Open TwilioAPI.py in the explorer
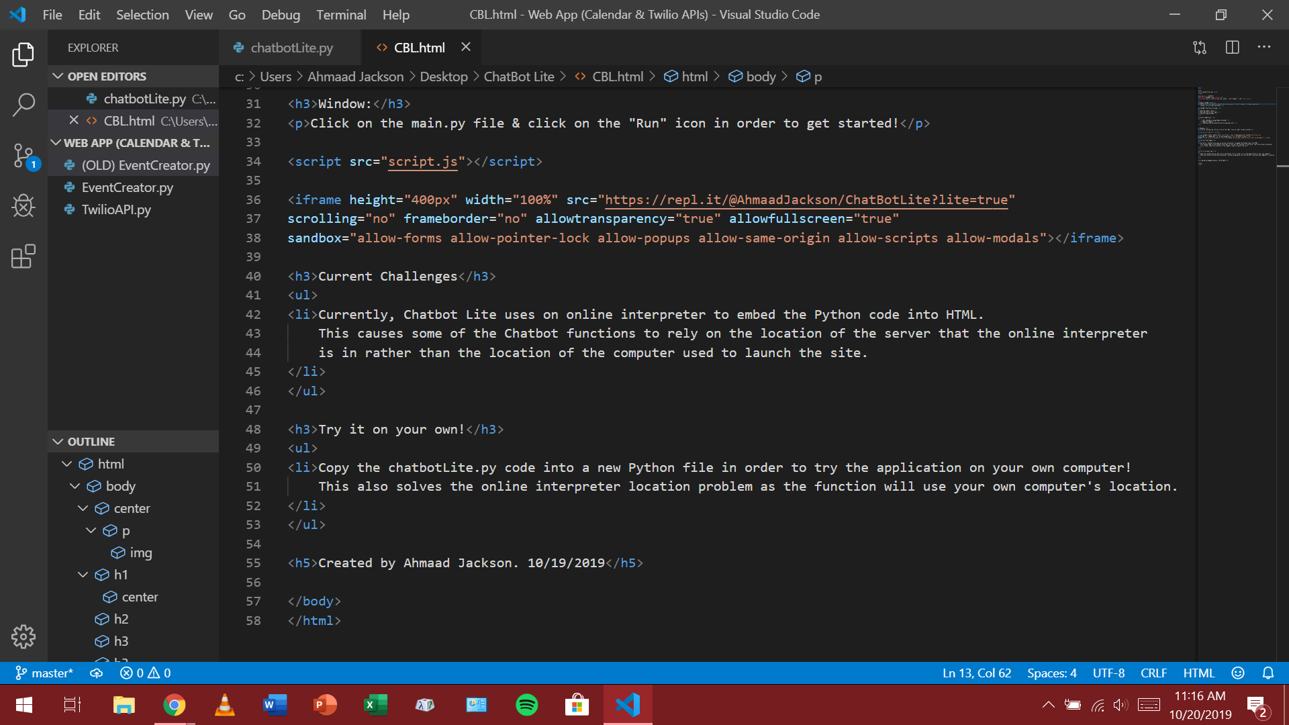Screen dimensions: 1289x725 (x=116, y=209)
